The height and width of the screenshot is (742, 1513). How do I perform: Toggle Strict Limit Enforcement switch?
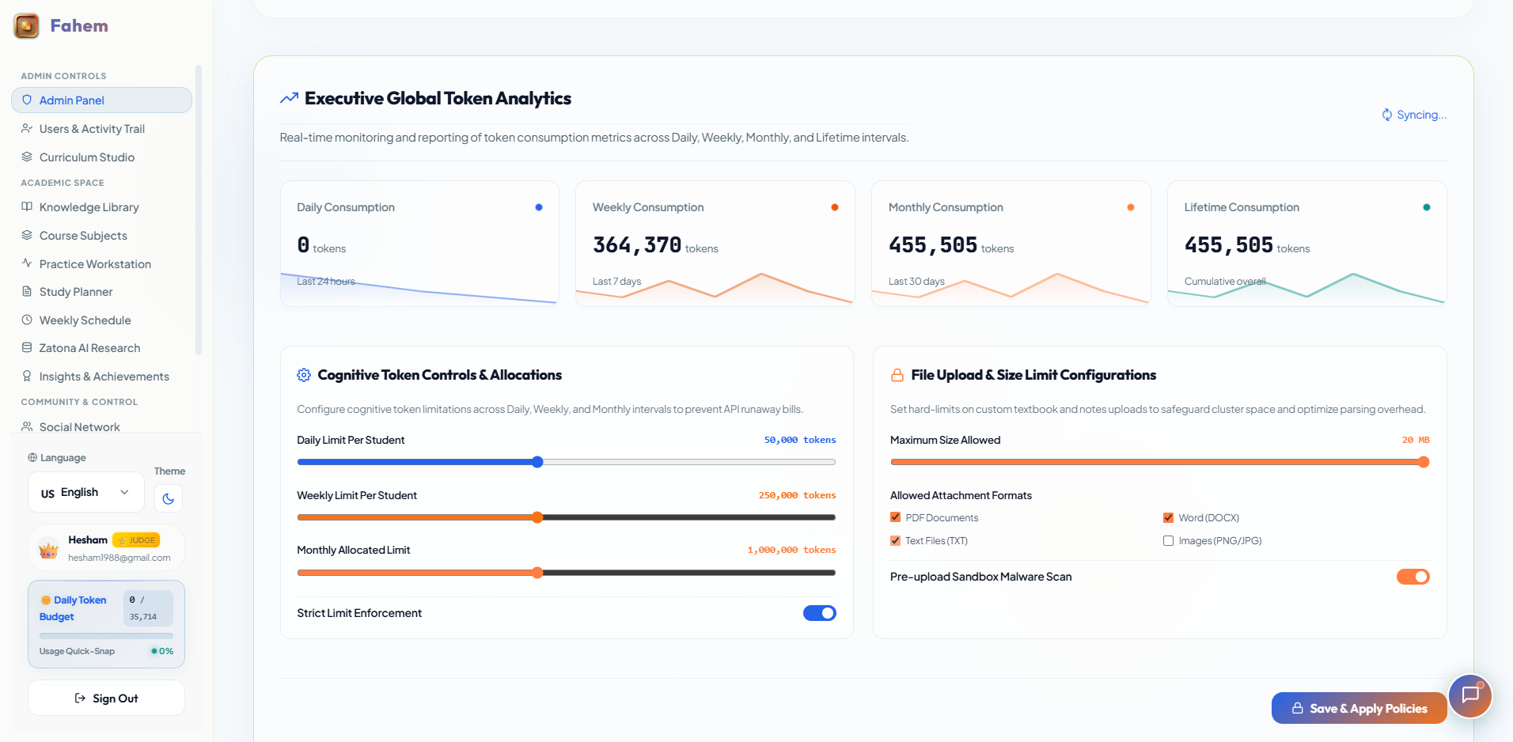820,613
